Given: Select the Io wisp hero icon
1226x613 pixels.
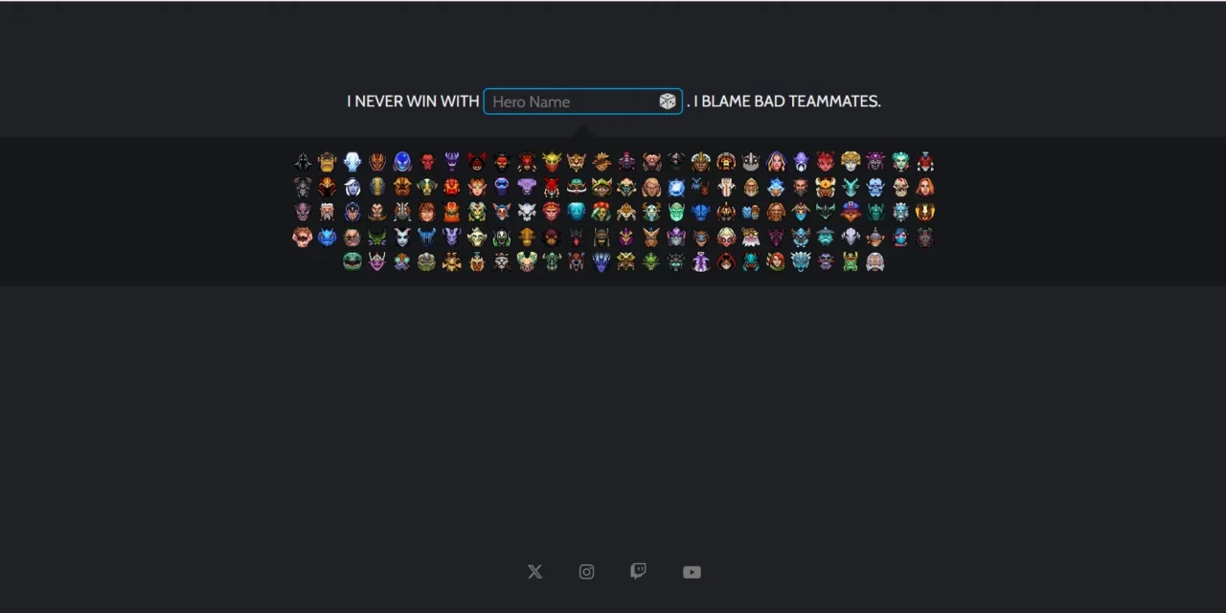Looking at the screenshot, I should (676, 187).
